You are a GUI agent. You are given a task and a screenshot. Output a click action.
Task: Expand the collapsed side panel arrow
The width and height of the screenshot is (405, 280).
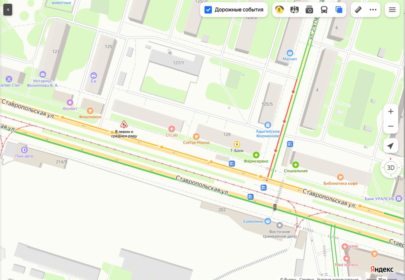[8, 10]
